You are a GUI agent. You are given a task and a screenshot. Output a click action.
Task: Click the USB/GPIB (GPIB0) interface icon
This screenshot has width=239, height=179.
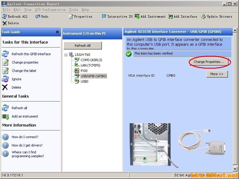[77, 76]
